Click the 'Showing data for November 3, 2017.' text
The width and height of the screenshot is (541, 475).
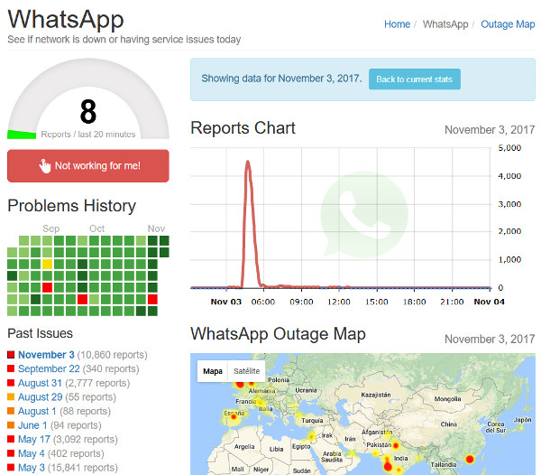point(281,79)
